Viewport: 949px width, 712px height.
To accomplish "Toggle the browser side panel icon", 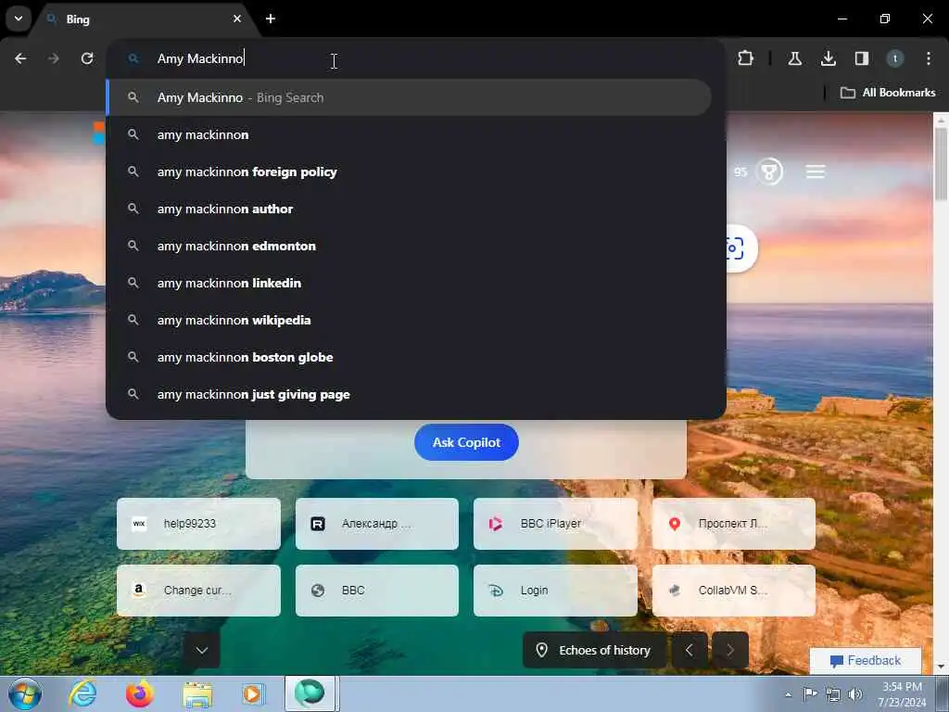I will (862, 58).
